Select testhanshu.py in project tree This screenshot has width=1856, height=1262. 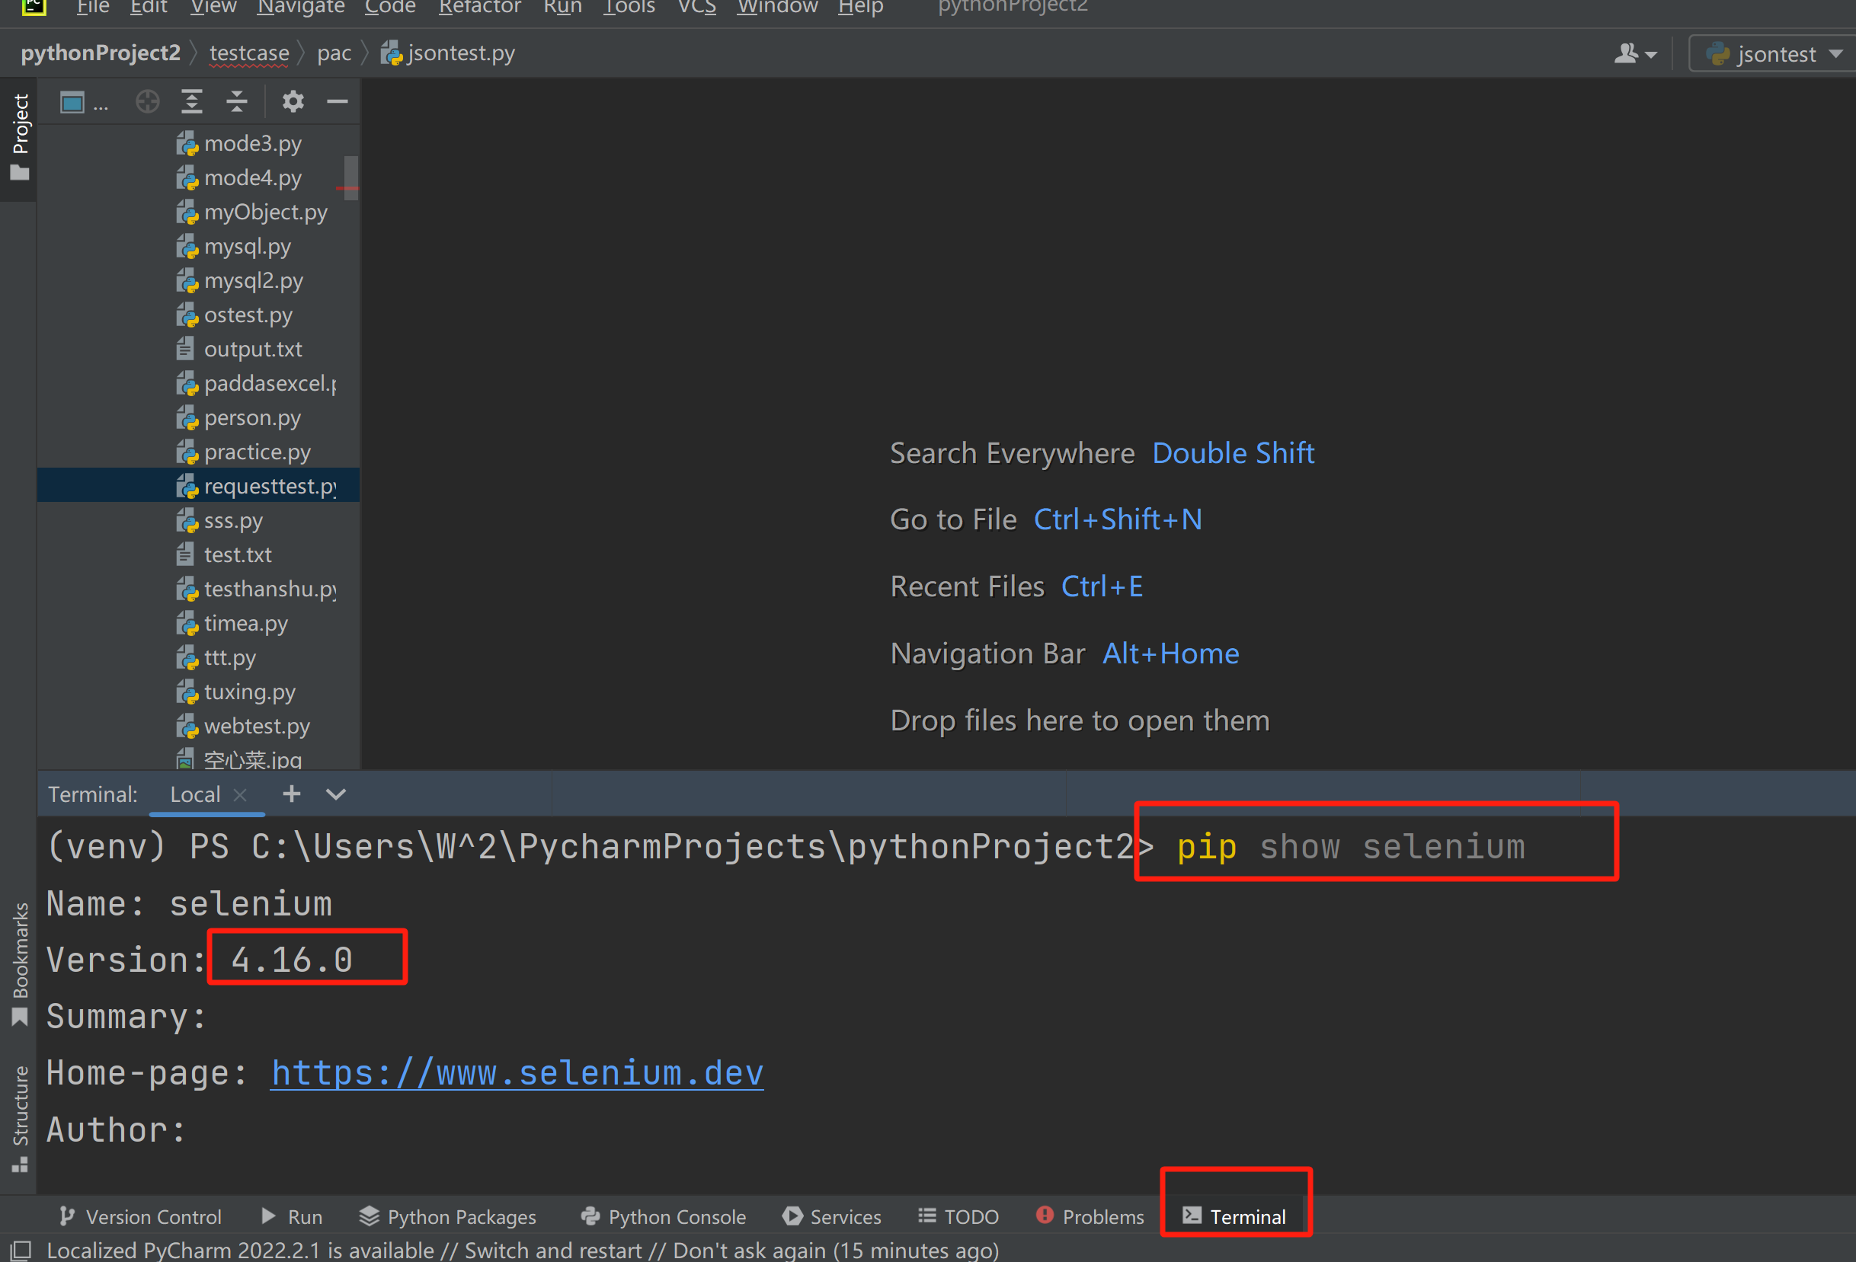click(258, 589)
